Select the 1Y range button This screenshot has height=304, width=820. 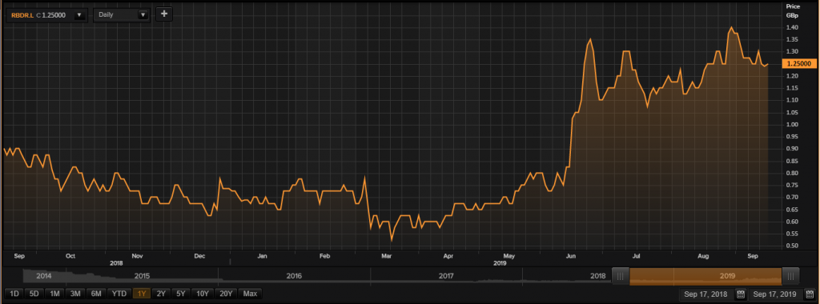pyautogui.click(x=141, y=294)
